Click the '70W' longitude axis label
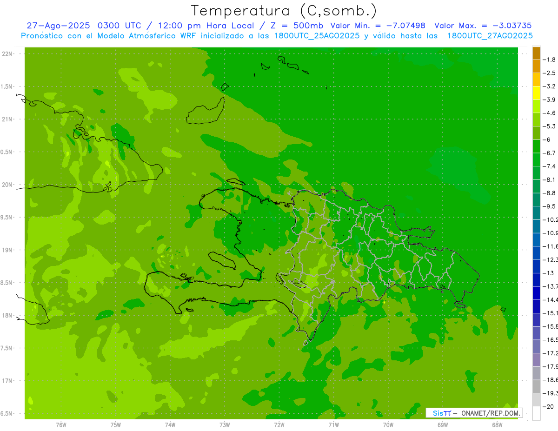558x431 pixels. click(388, 425)
